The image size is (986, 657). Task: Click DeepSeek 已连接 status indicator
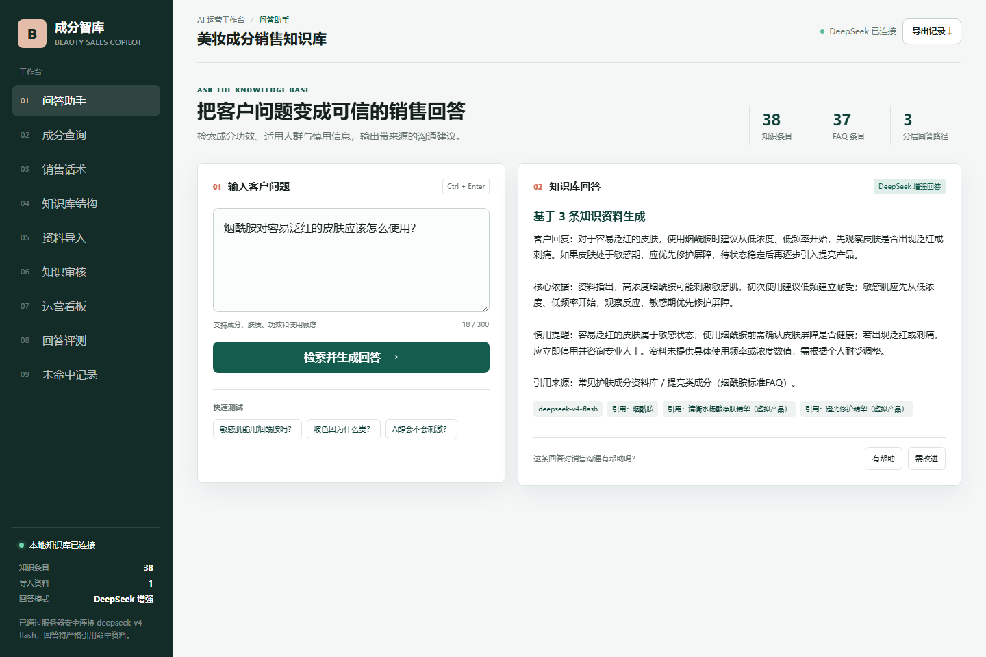click(x=858, y=31)
